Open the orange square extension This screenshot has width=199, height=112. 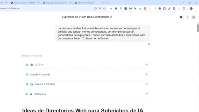pos(164,9)
